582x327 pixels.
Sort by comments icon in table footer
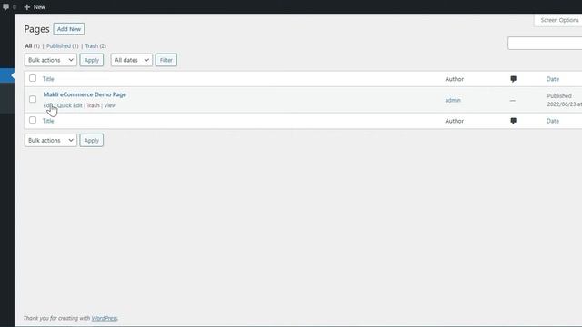(513, 121)
